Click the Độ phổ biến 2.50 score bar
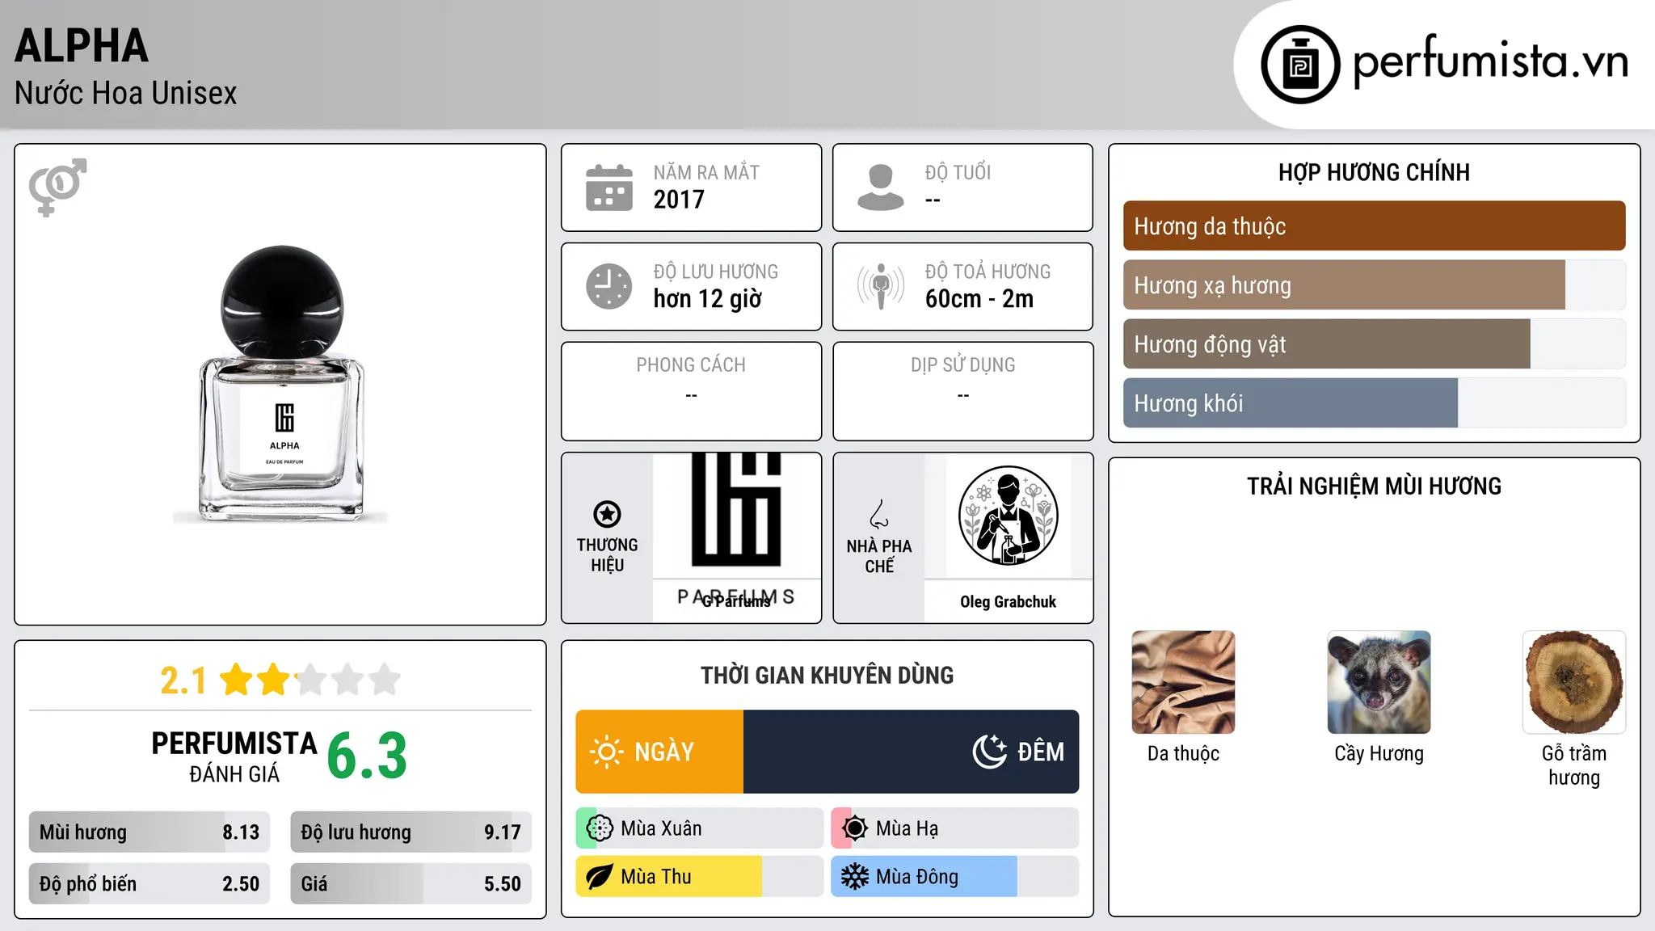 point(149,884)
